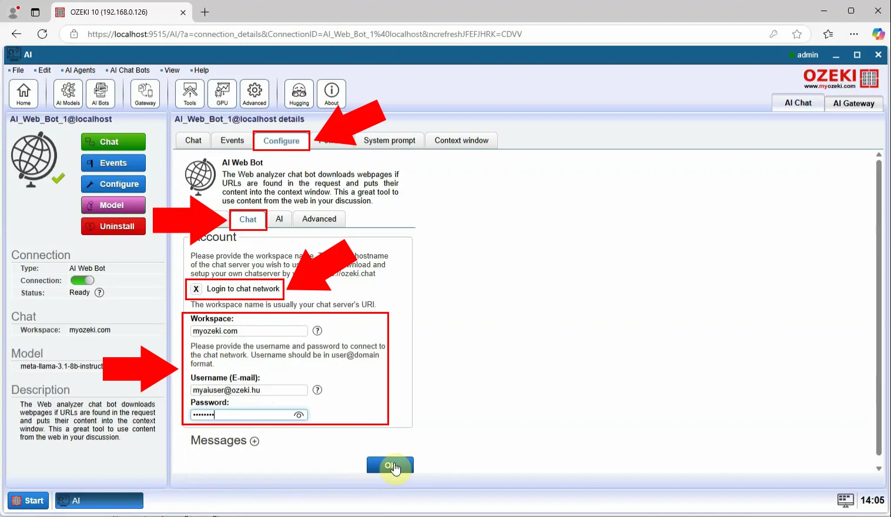Switch to the System prompt tab
The height and width of the screenshot is (517, 891).
[390, 140]
